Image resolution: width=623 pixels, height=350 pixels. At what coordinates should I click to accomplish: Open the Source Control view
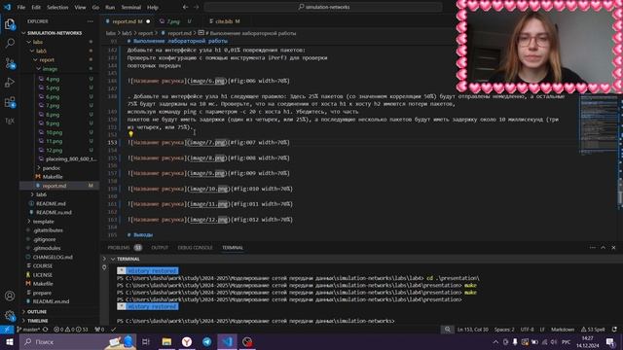[x=10, y=63]
